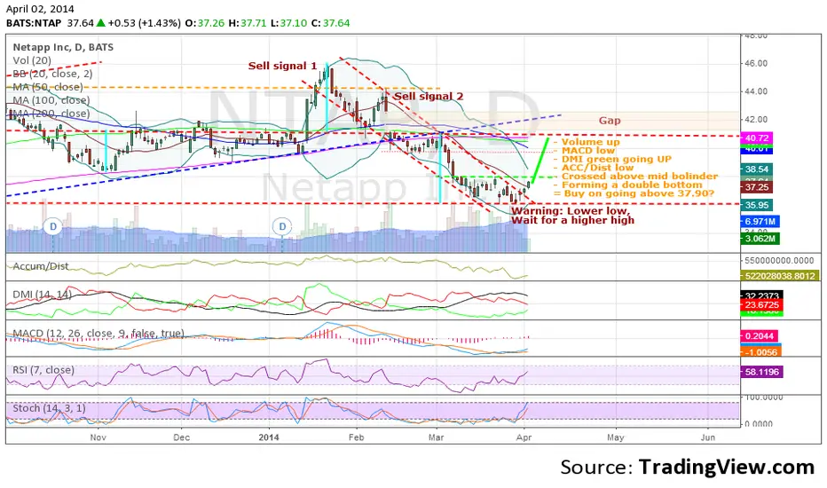Click the Feb label on time axis
The height and width of the screenshot is (488, 827).
[x=357, y=437]
